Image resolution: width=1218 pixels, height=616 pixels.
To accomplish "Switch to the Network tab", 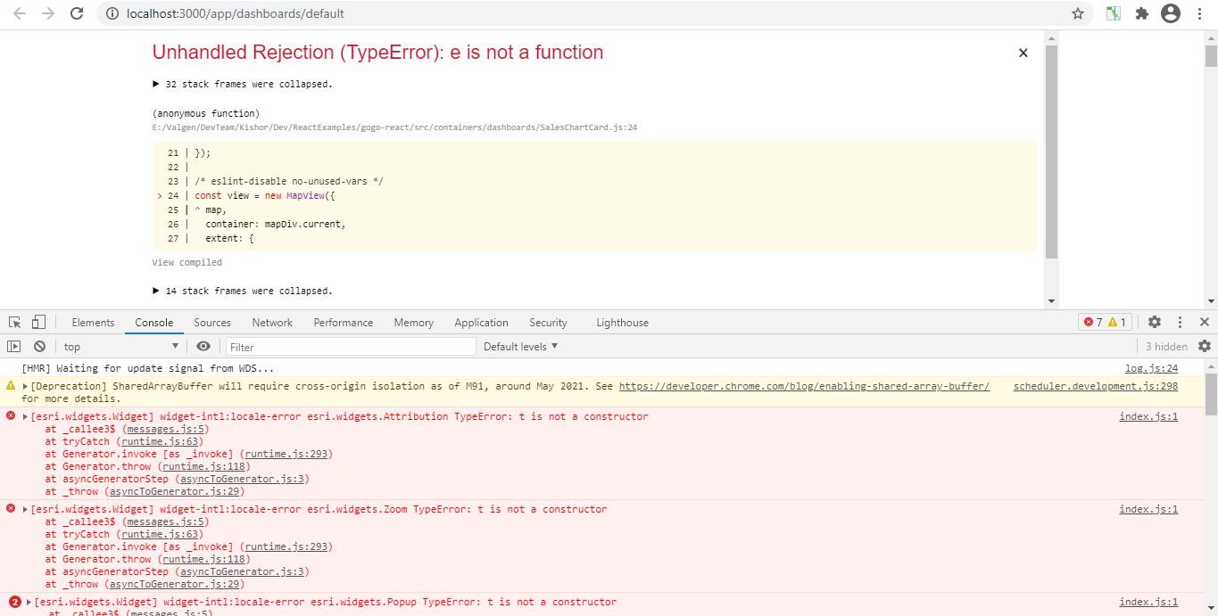I will tap(272, 323).
